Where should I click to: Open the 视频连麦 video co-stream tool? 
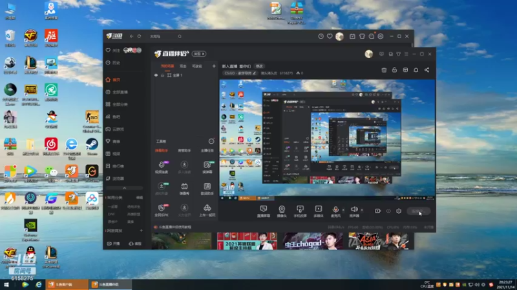[x=162, y=168]
